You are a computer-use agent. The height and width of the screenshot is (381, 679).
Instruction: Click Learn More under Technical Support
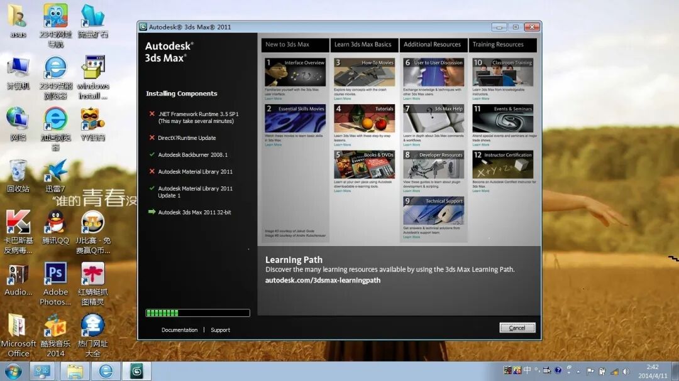[411, 237]
